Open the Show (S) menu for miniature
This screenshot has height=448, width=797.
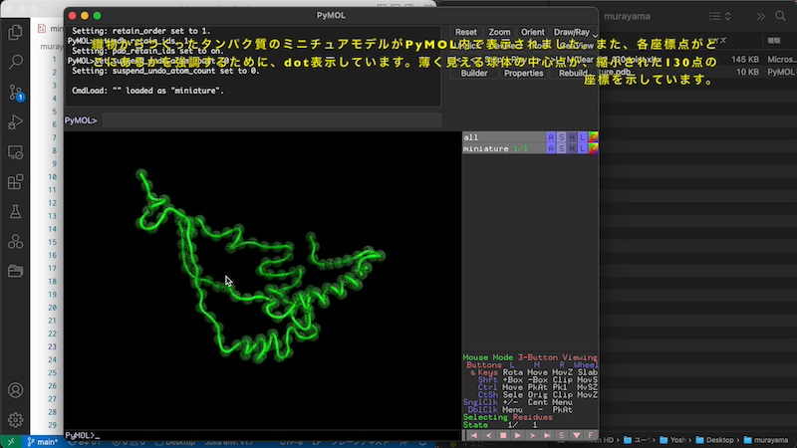(561, 148)
